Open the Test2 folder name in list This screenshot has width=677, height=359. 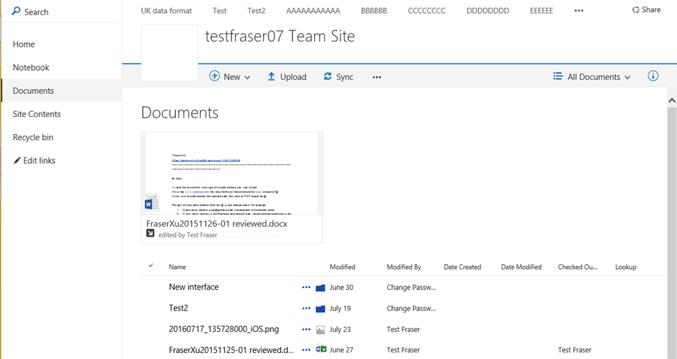point(179,308)
